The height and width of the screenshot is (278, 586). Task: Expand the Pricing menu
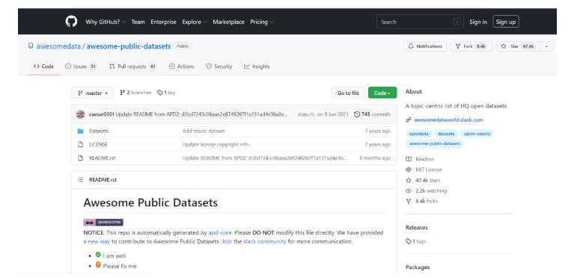[x=262, y=22]
